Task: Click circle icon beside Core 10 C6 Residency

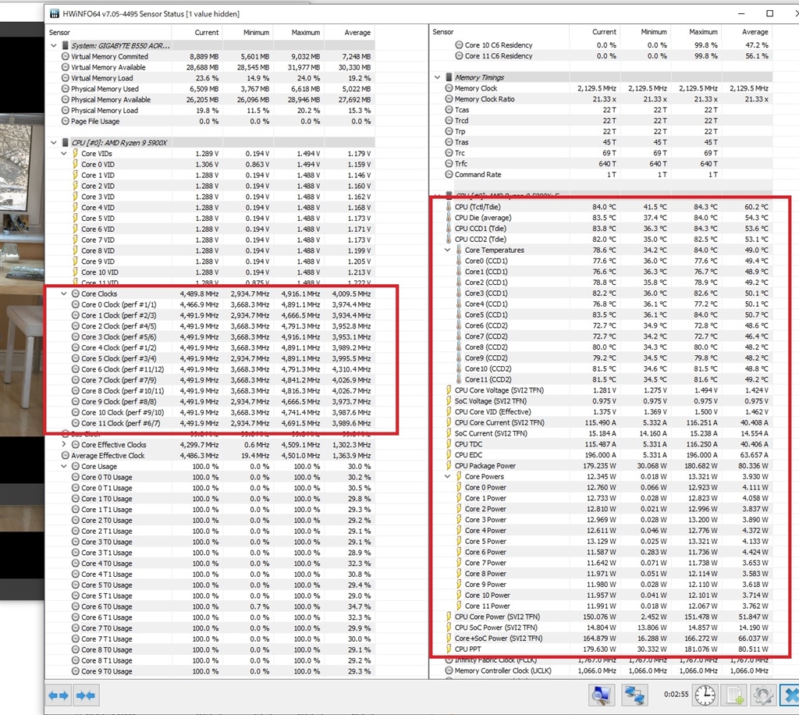Action: (x=459, y=44)
